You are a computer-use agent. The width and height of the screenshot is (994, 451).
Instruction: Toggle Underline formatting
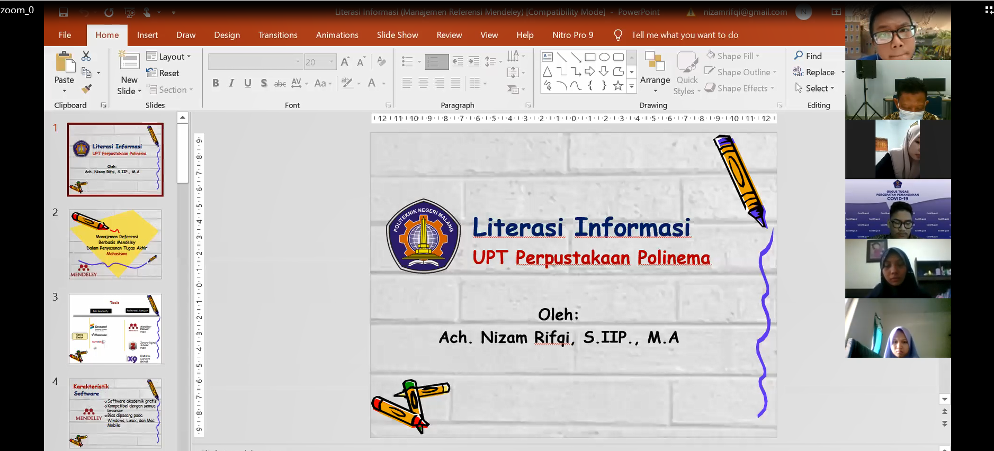[x=248, y=83]
